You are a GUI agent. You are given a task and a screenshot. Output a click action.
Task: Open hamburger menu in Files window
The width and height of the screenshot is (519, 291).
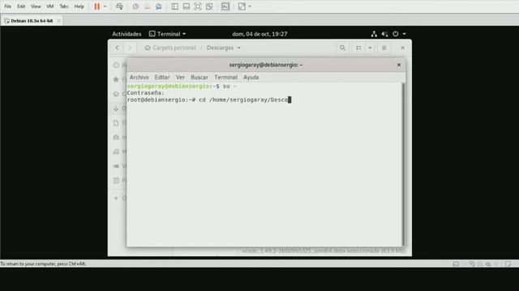click(384, 48)
